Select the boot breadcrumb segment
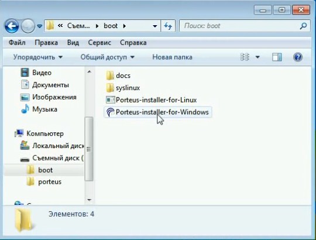 [111, 26]
